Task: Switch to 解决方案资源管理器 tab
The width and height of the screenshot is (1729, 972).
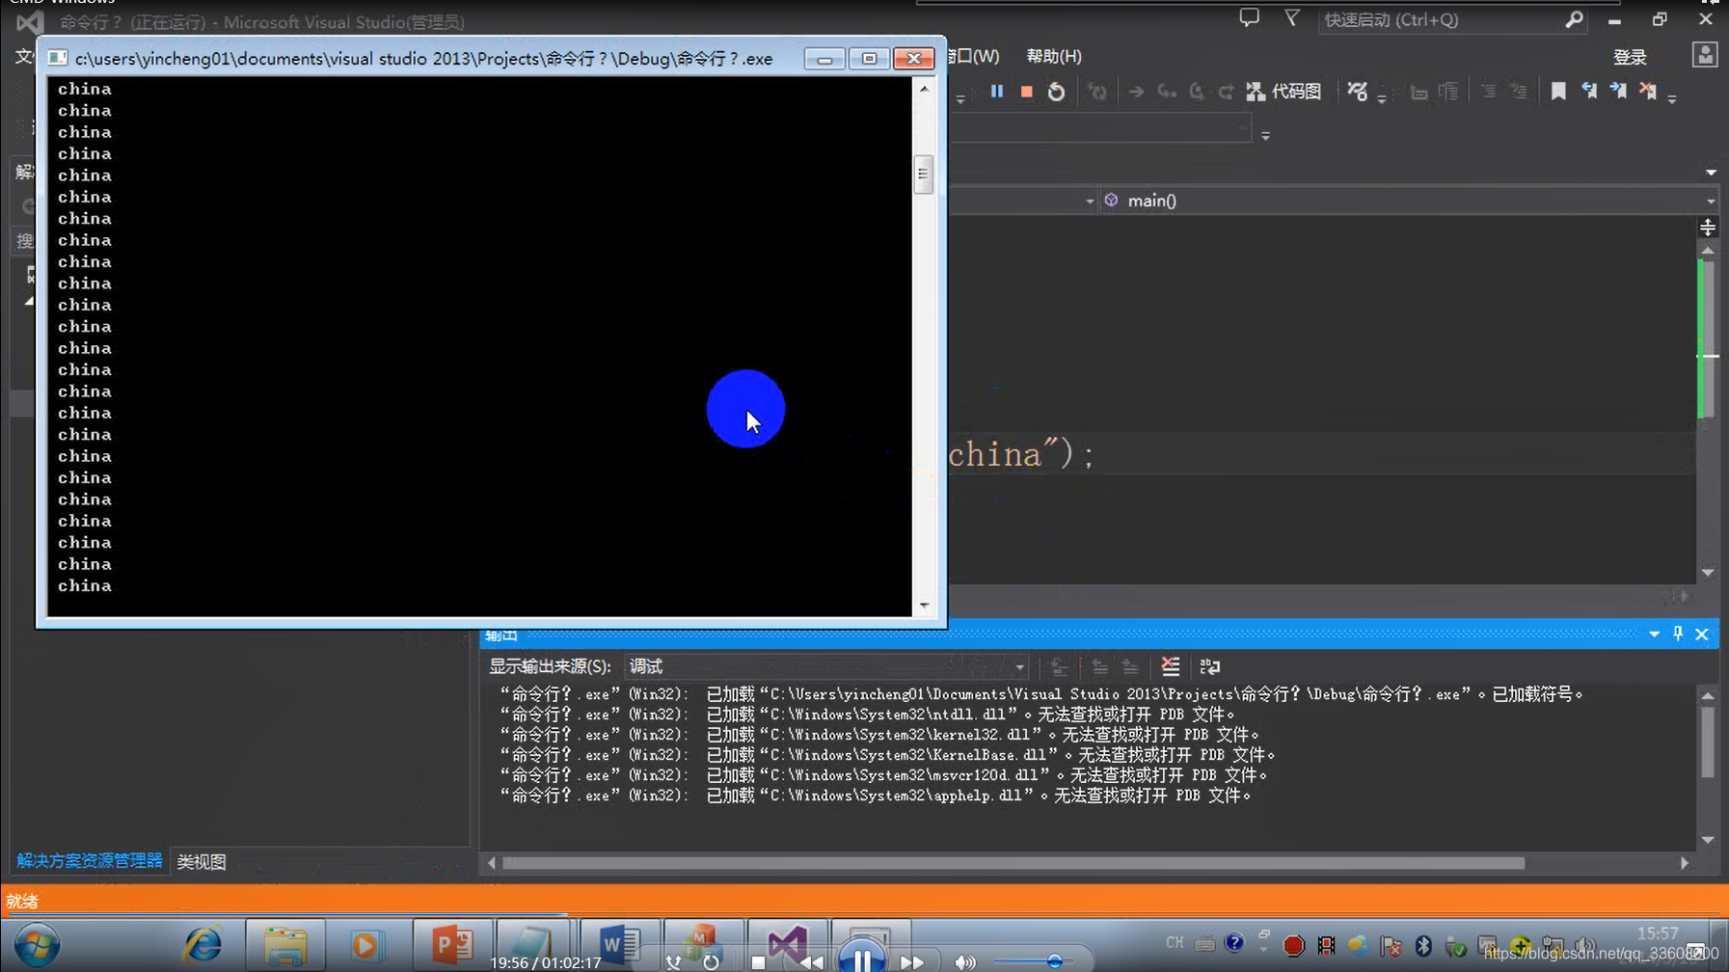Action: point(90,860)
